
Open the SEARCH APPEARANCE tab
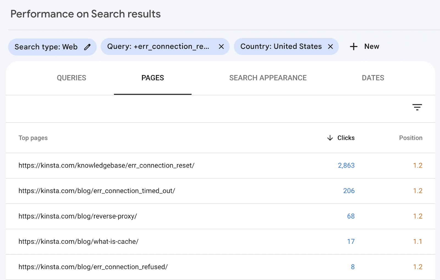point(268,78)
